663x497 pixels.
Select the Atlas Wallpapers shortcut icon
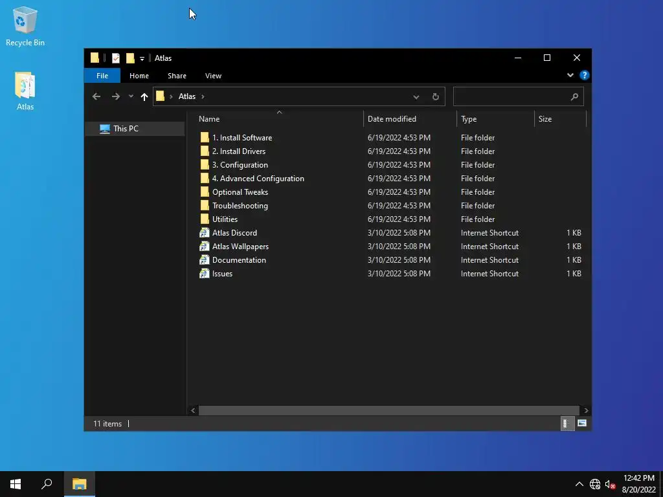coord(205,246)
